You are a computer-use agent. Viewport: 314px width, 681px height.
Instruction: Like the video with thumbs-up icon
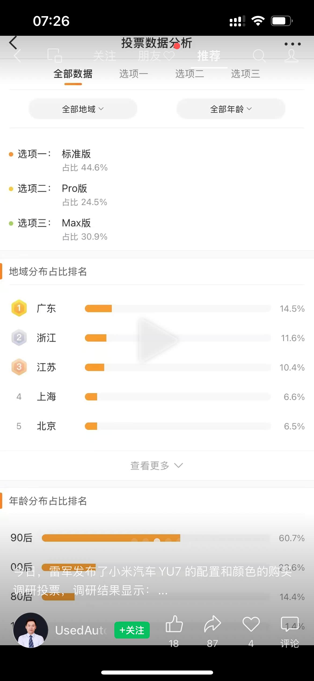pyautogui.click(x=174, y=625)
